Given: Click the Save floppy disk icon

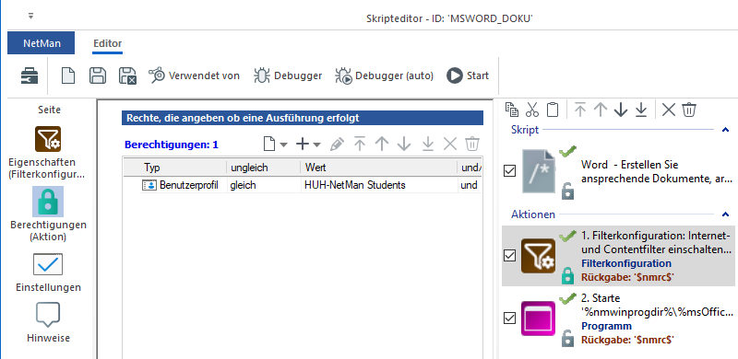Looking at the screenshot, I should pos(98,75).
